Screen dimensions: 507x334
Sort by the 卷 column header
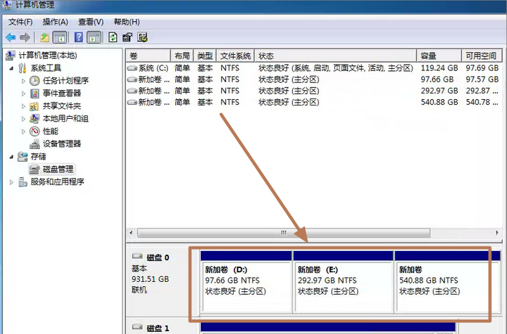[x=148, y=56]
